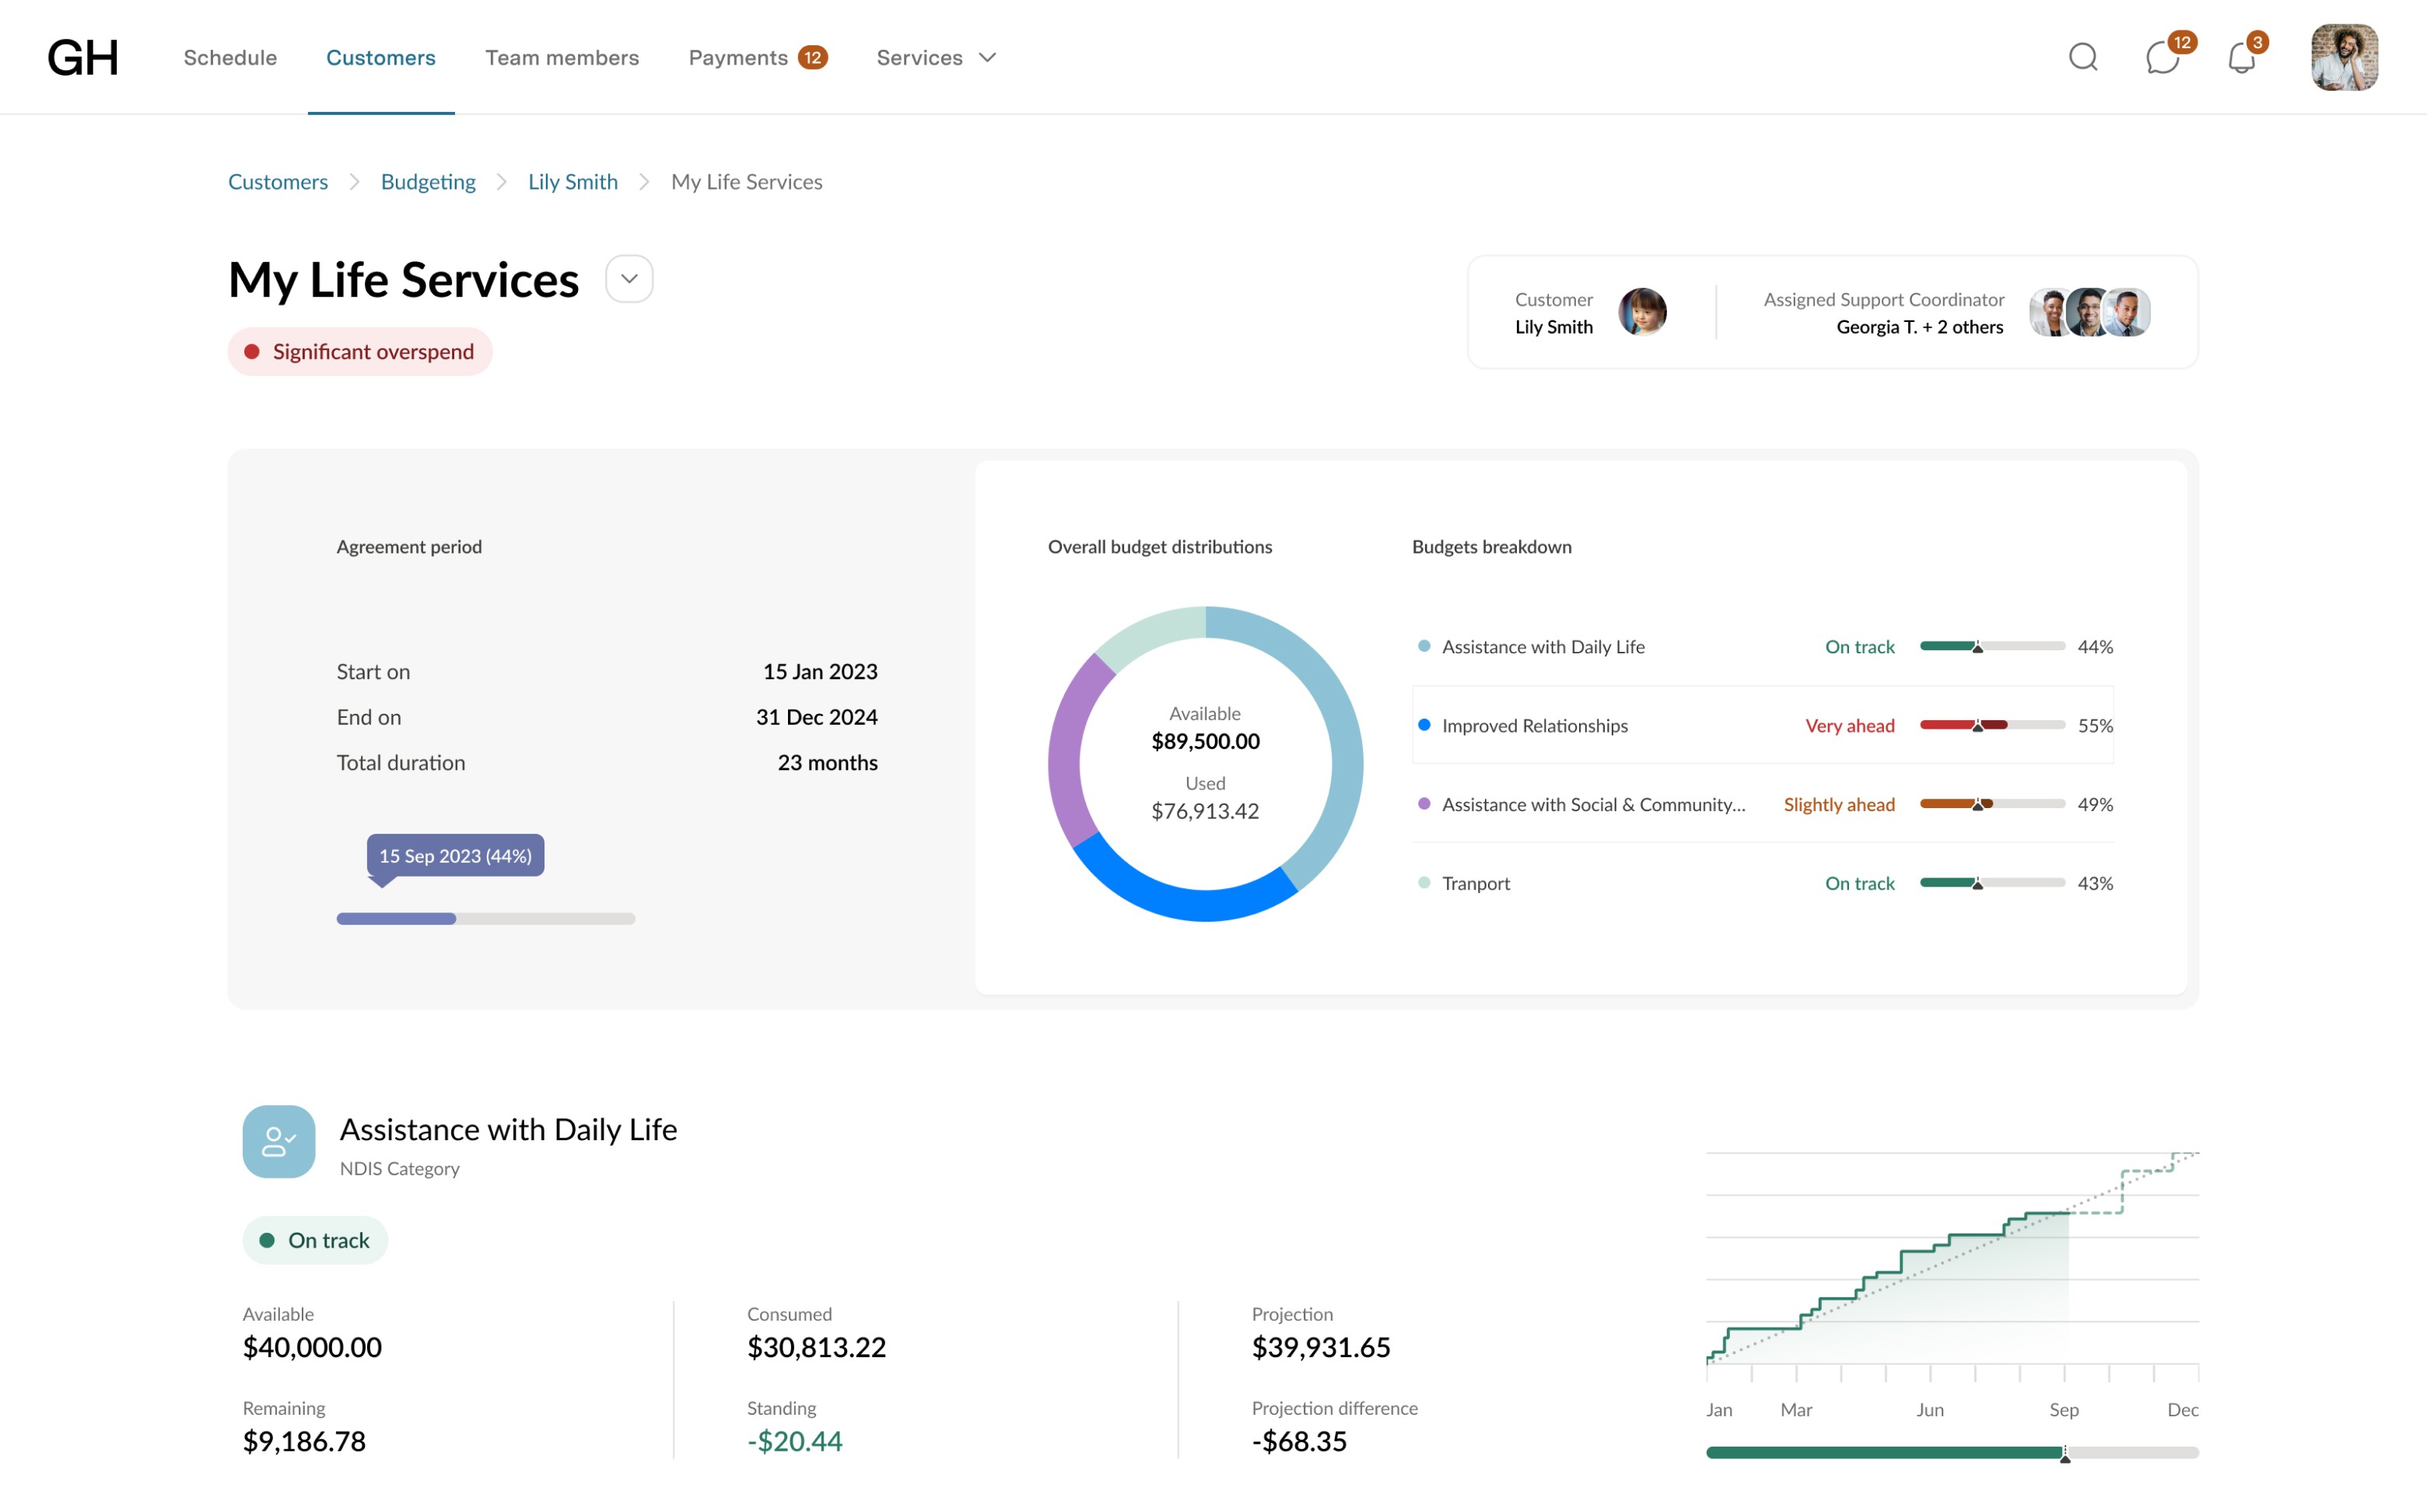Screen dimensions: 2427x1512
Task: Select the Improved Relationships budget row
Action: 1762,725
